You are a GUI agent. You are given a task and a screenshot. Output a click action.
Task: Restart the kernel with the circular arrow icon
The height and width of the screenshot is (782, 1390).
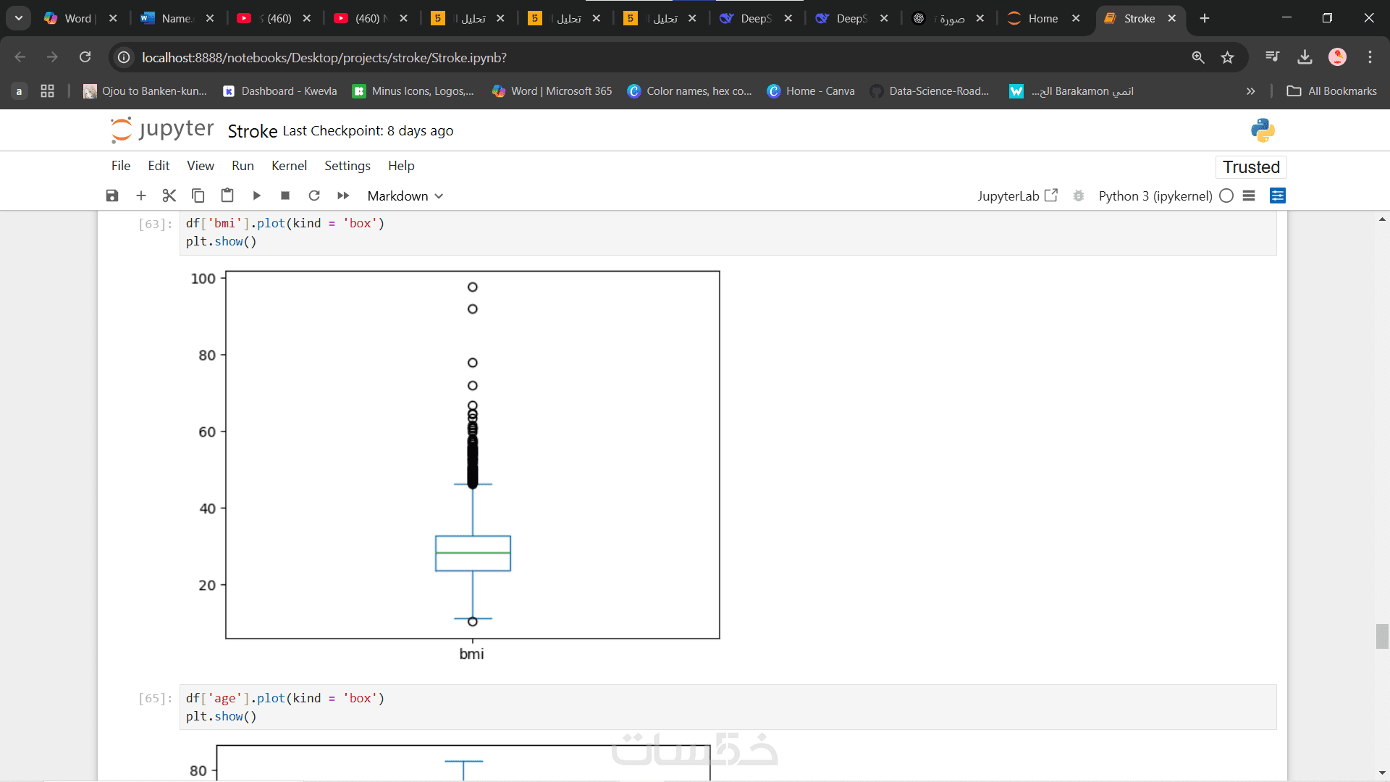(x=314, y=195)
